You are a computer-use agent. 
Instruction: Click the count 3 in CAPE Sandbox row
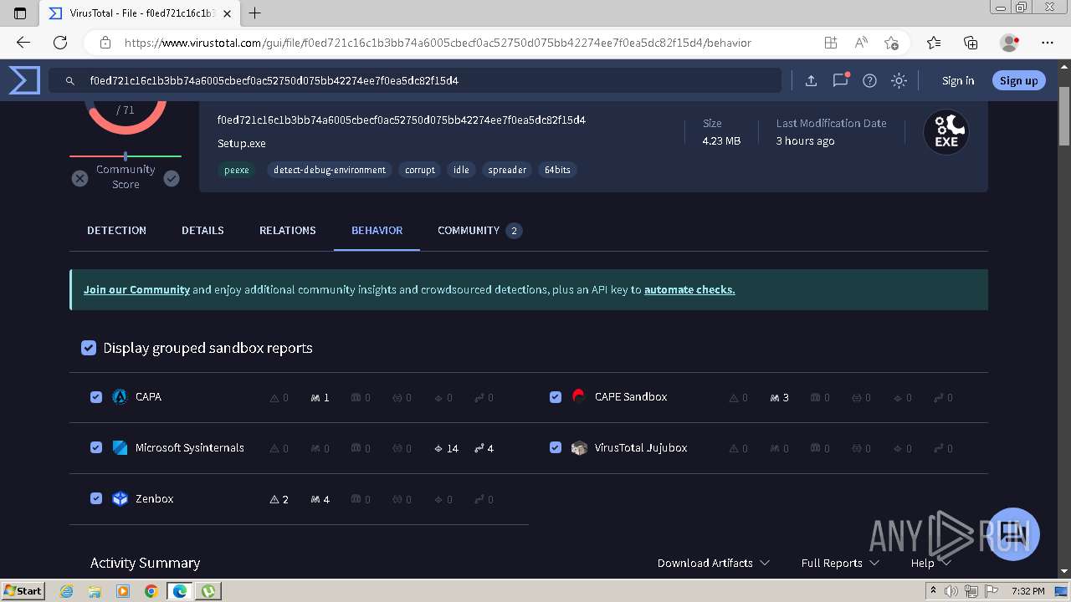tap(779, 397)
